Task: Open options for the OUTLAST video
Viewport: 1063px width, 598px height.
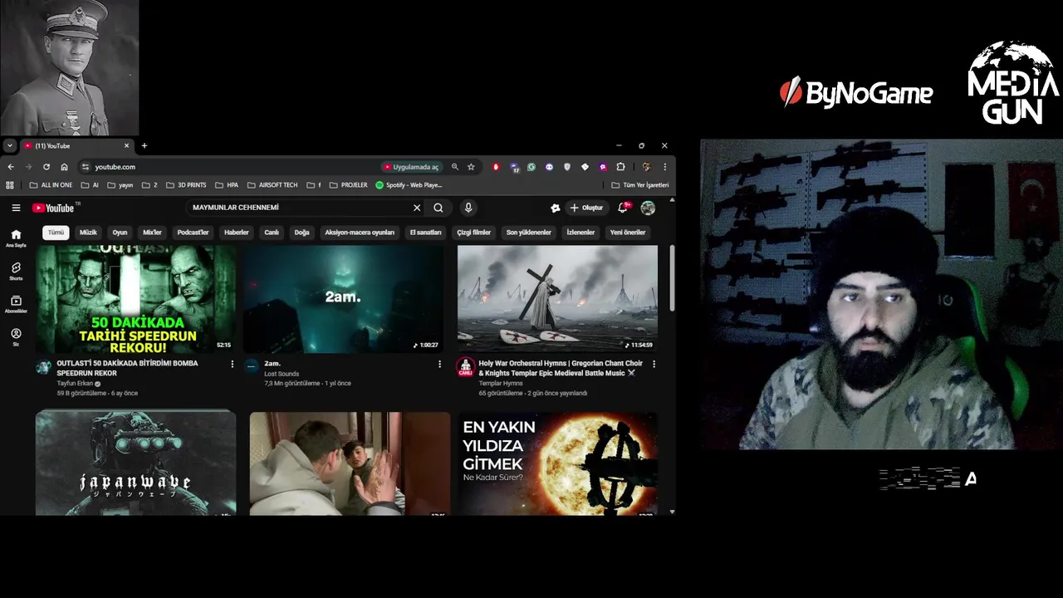Action: pos(232,364)
